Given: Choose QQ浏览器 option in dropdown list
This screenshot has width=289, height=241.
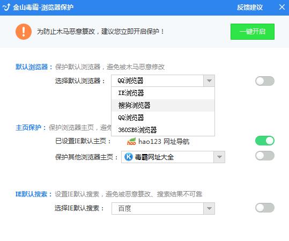Looking at the screenshot, I should click(163, 118).
